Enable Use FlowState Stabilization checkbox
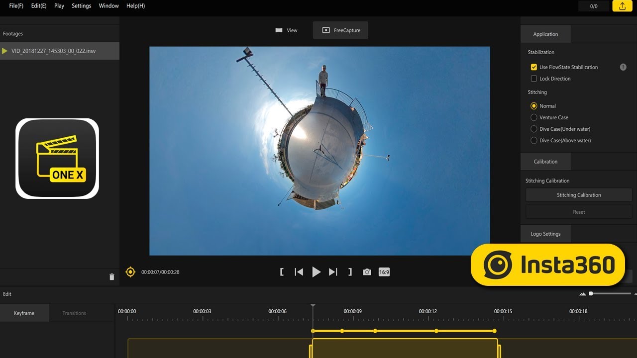Viewport: 637px width, 358px height. click(x=534, y=67)
